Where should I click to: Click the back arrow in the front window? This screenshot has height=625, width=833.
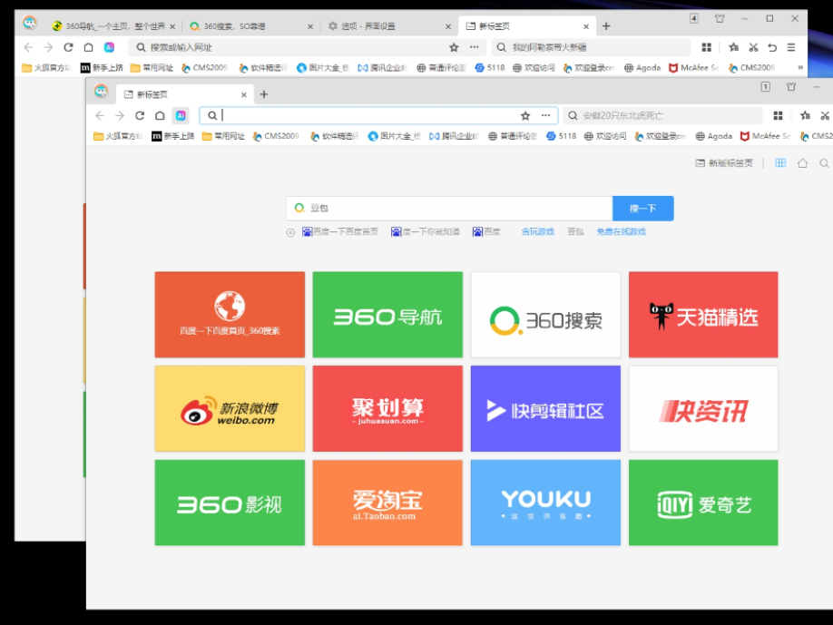pos(100,115)
